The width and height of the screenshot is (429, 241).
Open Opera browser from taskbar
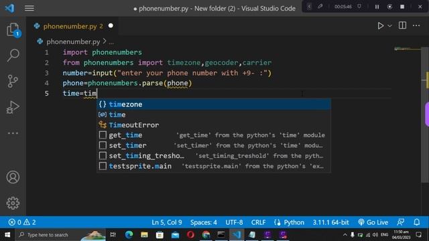(x=190, y=235)
